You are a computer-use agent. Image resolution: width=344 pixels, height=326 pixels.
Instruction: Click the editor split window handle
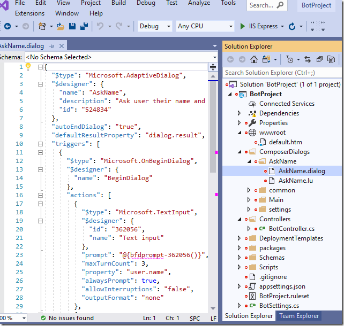pyautogui.click(x=213, y=67)
